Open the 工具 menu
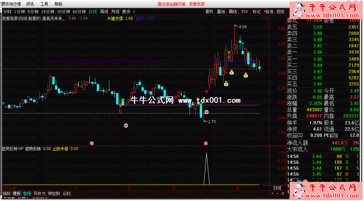The image size is (364, 201). [x=44, y=4]
